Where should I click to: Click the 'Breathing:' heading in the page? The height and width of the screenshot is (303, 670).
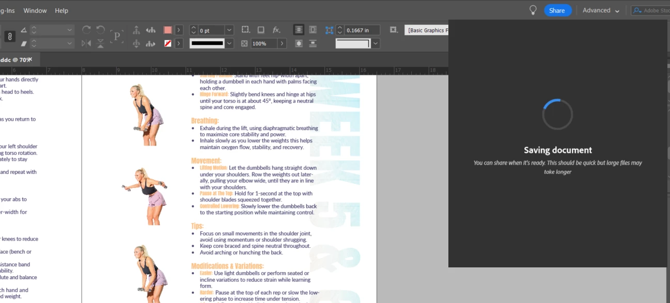(x=205, y=121)
